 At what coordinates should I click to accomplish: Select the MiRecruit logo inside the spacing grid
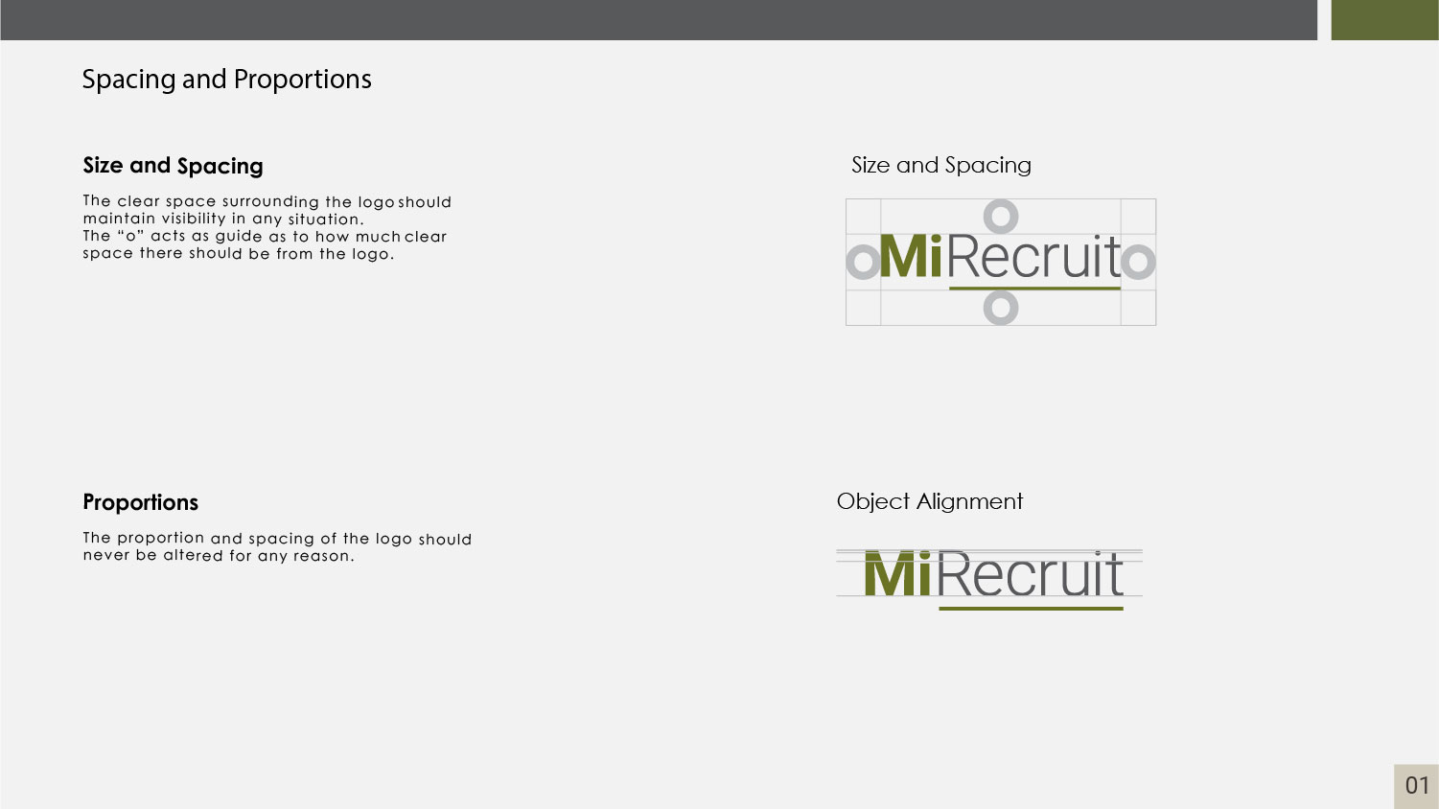pyautogui.click(x=1000, y=257)
